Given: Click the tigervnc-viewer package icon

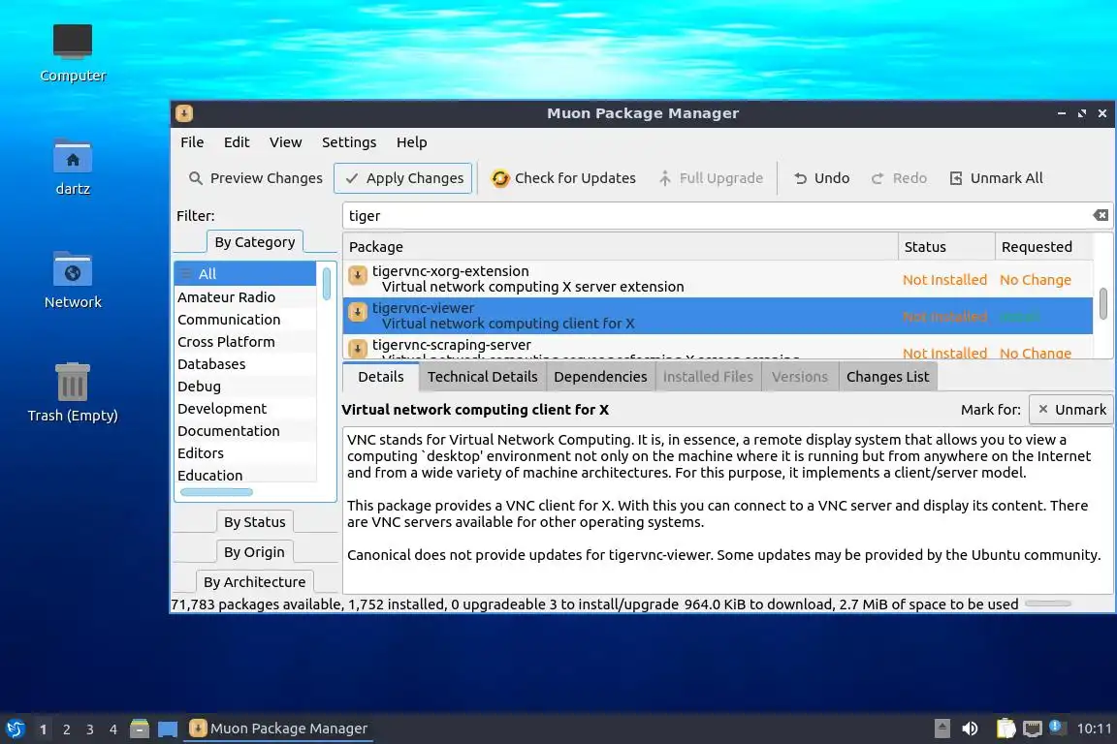Looking at the screenshot, I should click(x=358, y=312).
